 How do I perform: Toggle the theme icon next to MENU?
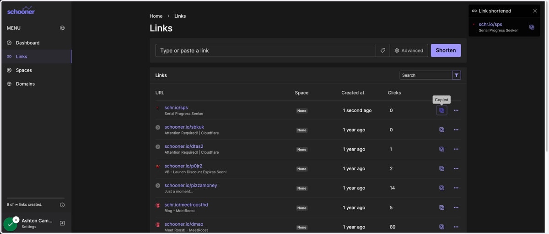pos(62,28)
